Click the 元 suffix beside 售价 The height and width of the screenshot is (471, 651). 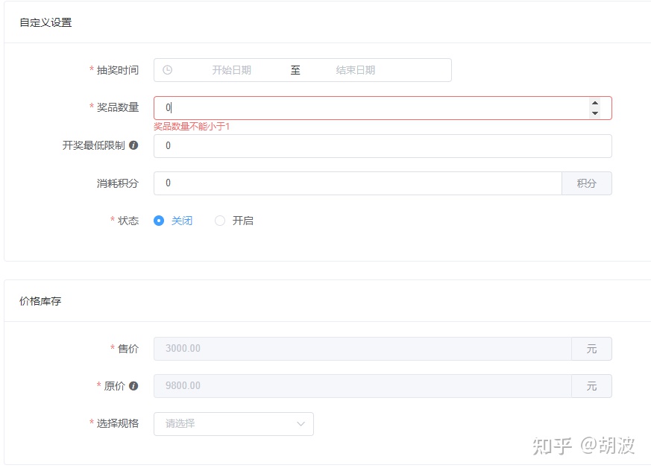coord(591,349)
